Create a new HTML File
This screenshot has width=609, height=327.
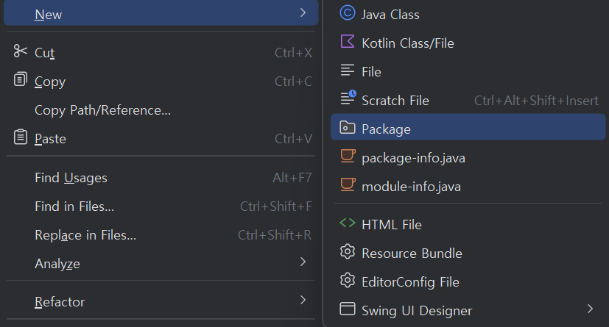coord(468,224)
